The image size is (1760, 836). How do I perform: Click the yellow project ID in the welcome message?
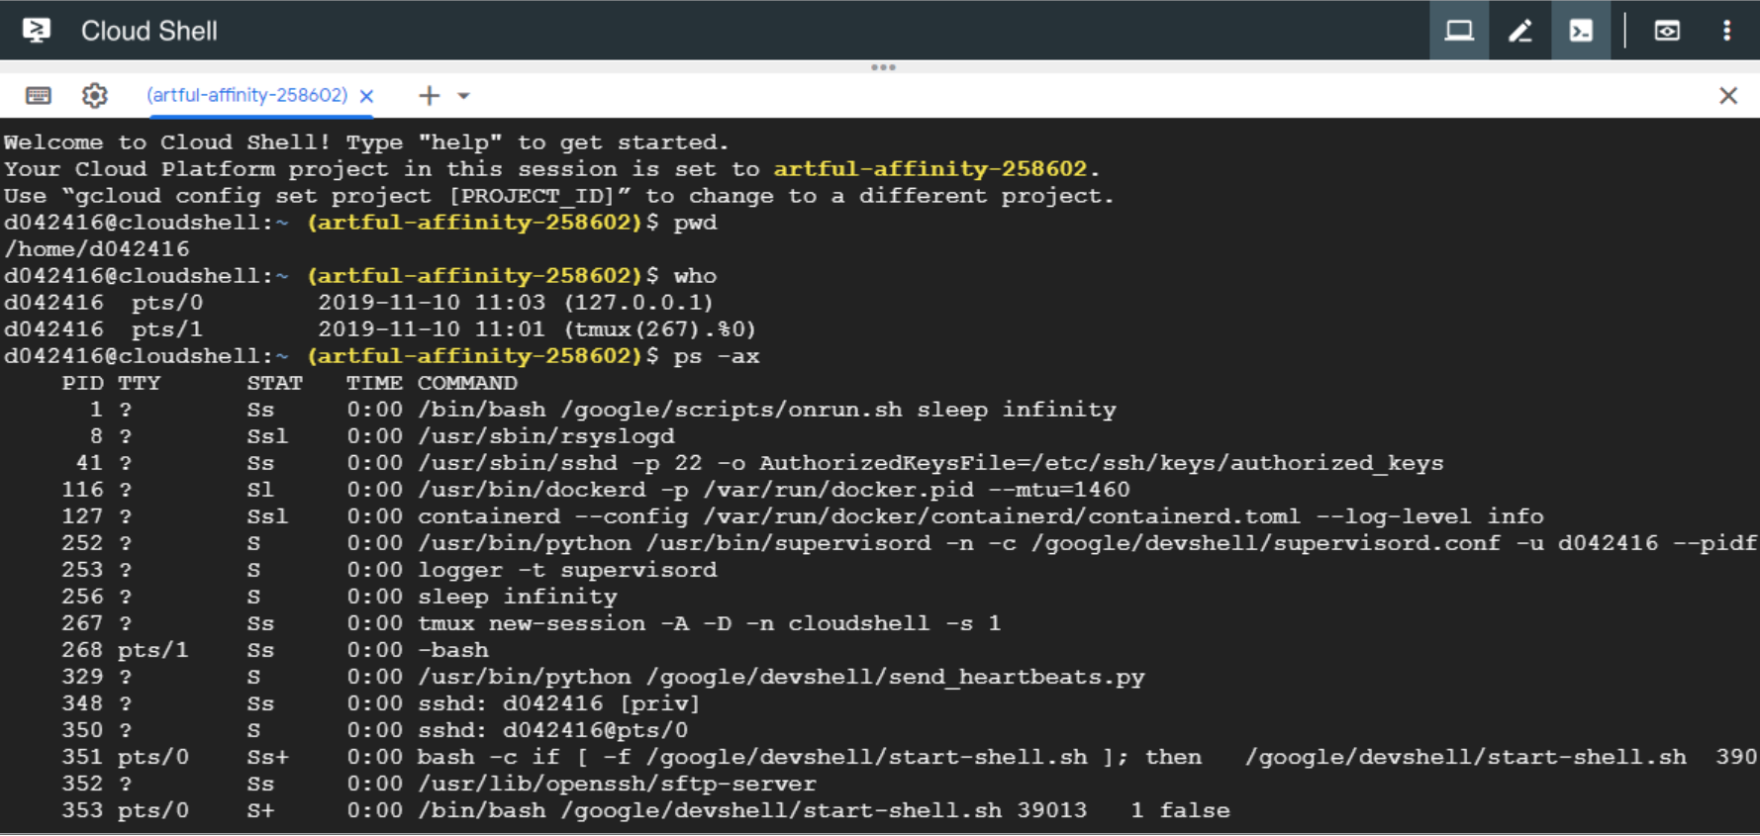point(930,169)
